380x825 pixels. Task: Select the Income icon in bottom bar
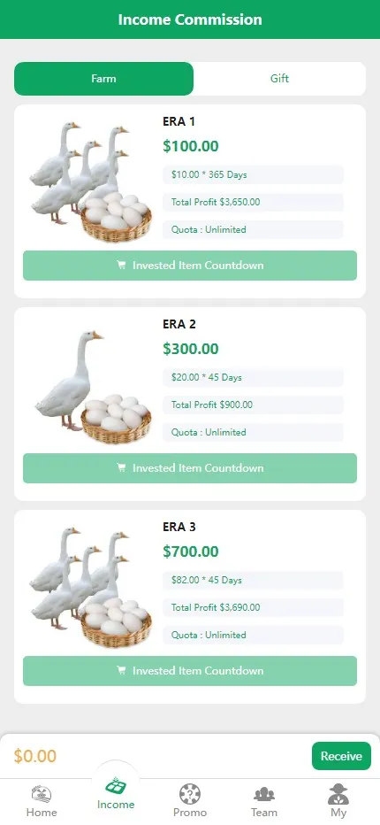[x=116, y=787]
